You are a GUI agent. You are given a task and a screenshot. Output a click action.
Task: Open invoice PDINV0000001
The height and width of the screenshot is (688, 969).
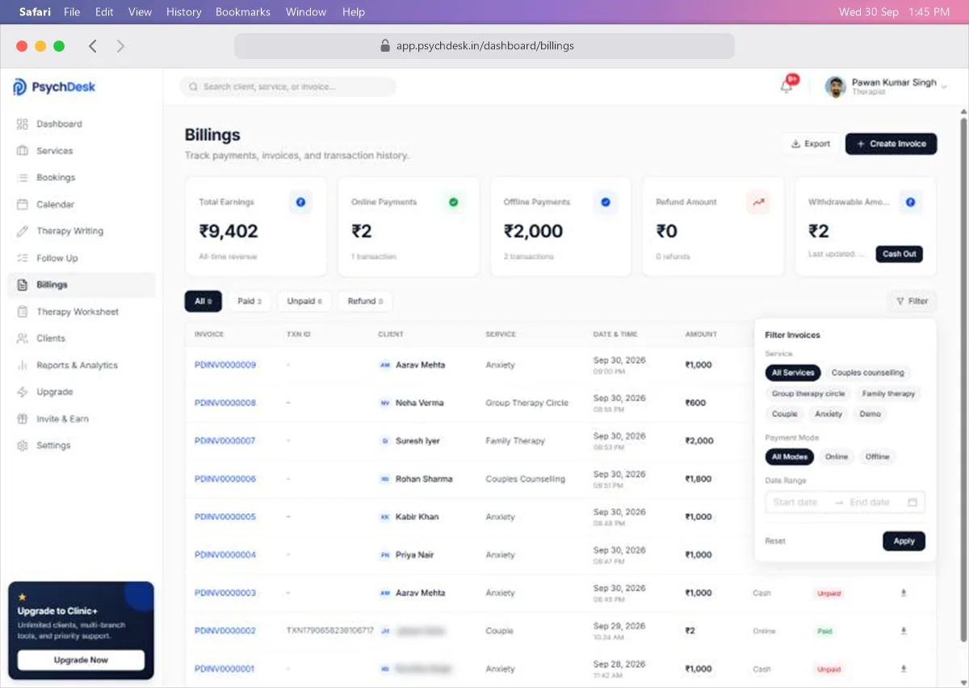point(224,669)
